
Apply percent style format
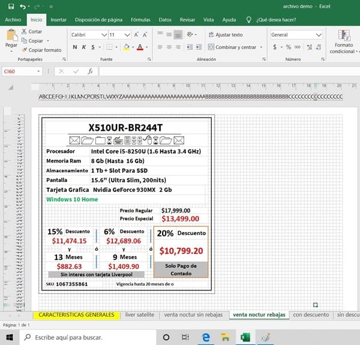[288, 47]
